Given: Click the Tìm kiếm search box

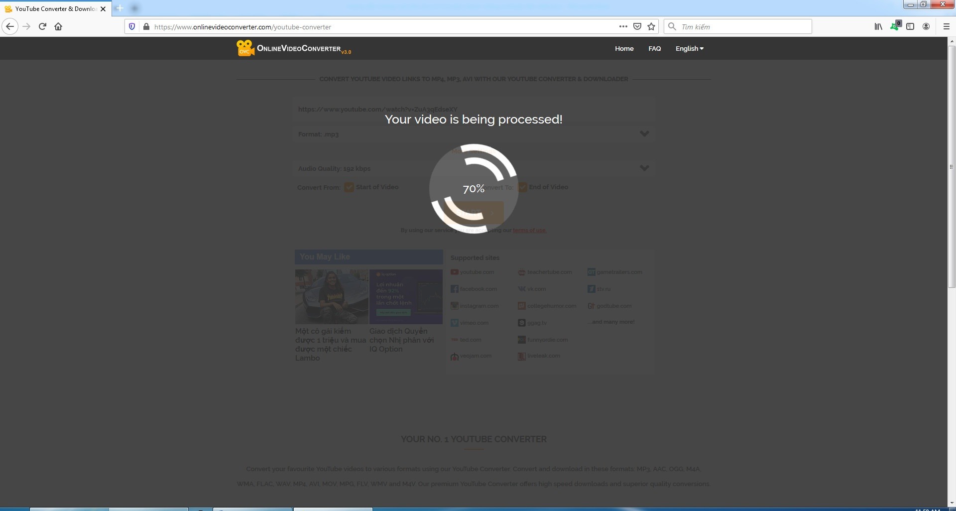Looking at the screenshot, I should (738, 26).
